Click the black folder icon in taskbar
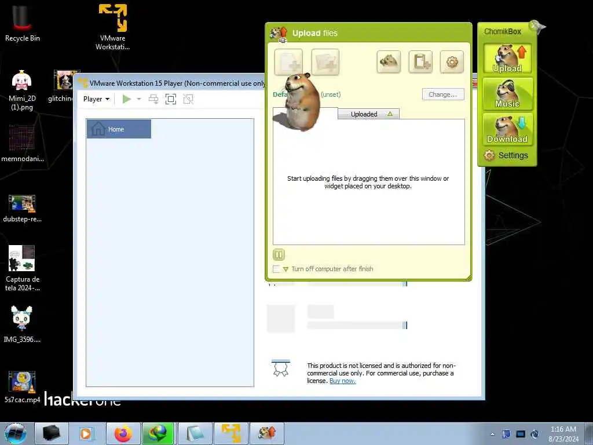 52,433
